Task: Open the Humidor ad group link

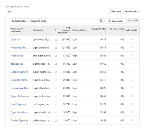Action: (15, 56)
